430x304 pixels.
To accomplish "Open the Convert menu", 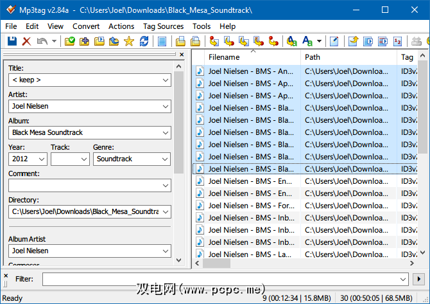I will pyautogui.click(x=86, y=26).
